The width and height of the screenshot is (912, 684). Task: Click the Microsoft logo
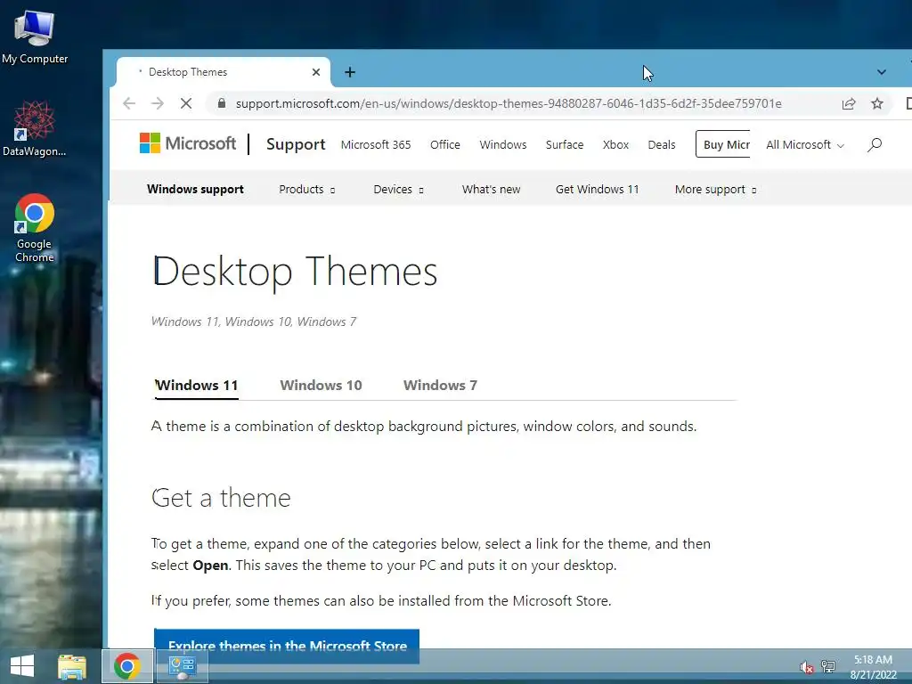188,143
